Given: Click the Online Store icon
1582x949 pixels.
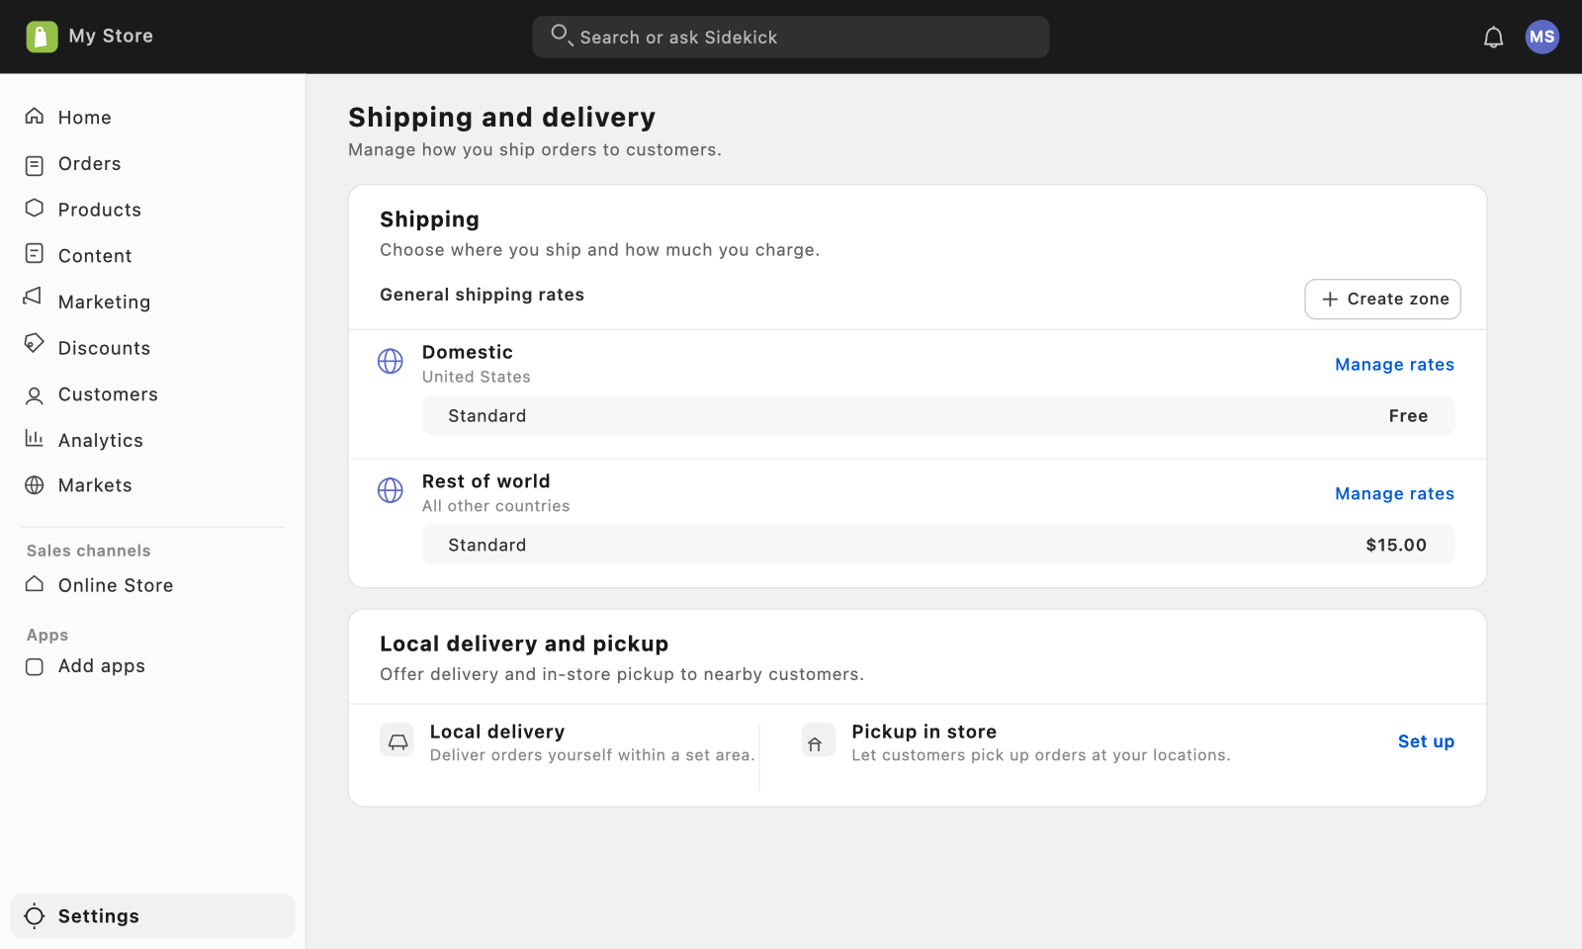Looking at the screenshot, I should point(35,583).
